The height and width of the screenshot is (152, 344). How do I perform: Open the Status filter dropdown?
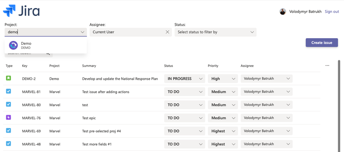pyautogui.click(x=216, y=32)
